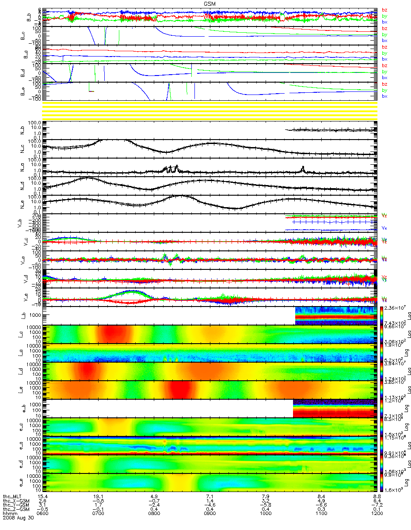The height and width of the screenshot is (530, 411).
Task: Select the thc_MLT row label
Action: coord(12,496)
